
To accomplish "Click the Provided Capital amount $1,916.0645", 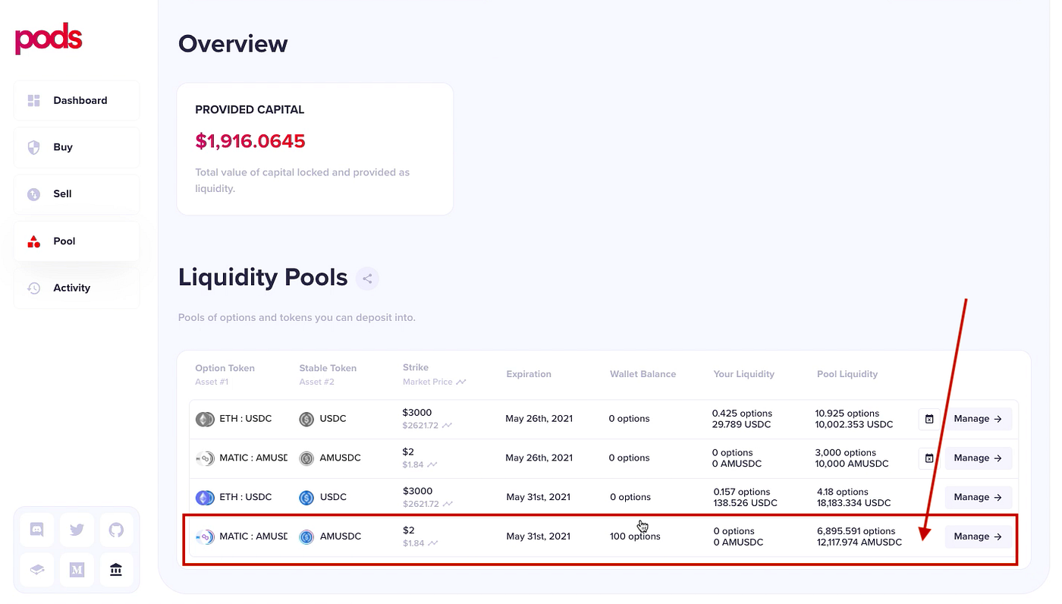I will point(250,141).
